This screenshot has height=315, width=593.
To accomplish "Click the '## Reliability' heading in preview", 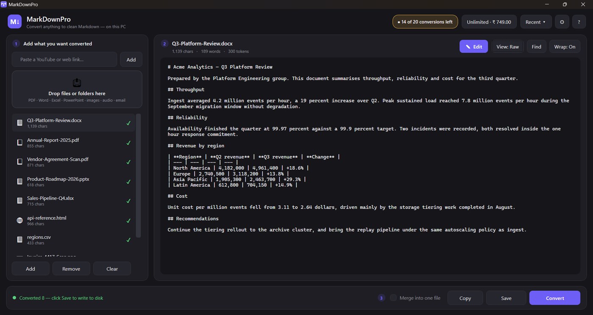I will tap(187, 117).
